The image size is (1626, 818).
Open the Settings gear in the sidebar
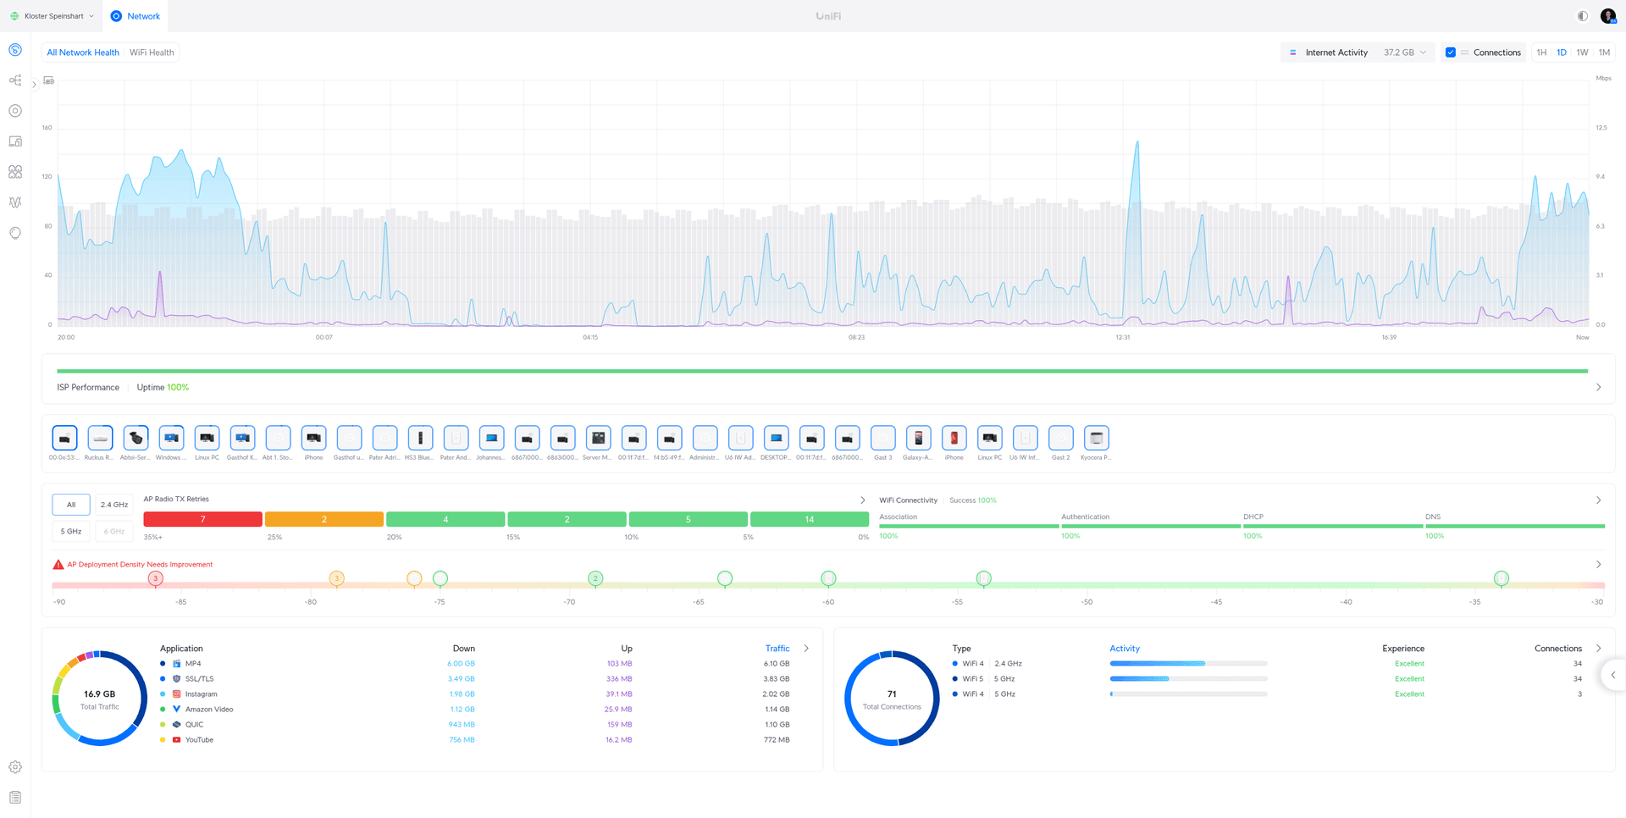click(15, 767)
